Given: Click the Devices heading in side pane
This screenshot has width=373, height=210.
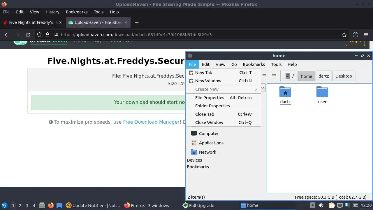Looking at the screenshot, I should tap(194, 160).
